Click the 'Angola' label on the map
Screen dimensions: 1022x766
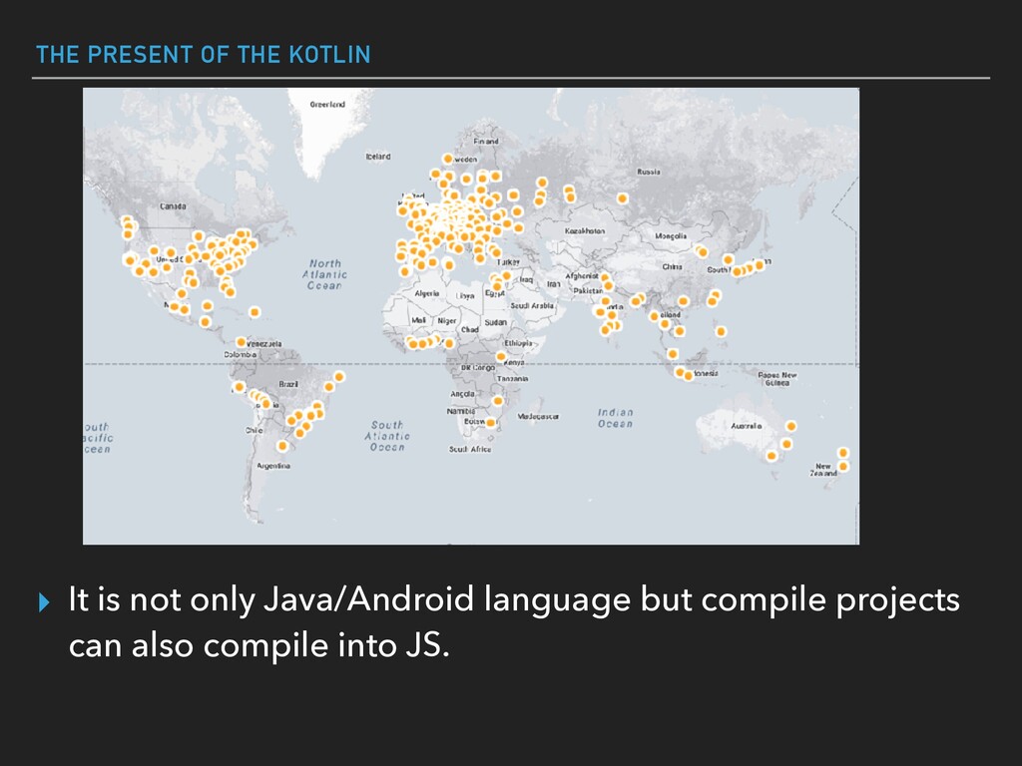(463, 394)
